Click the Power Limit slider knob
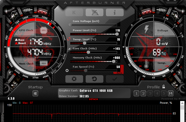The width and height of the screenshot is (186, 122). tap(117, 34)
